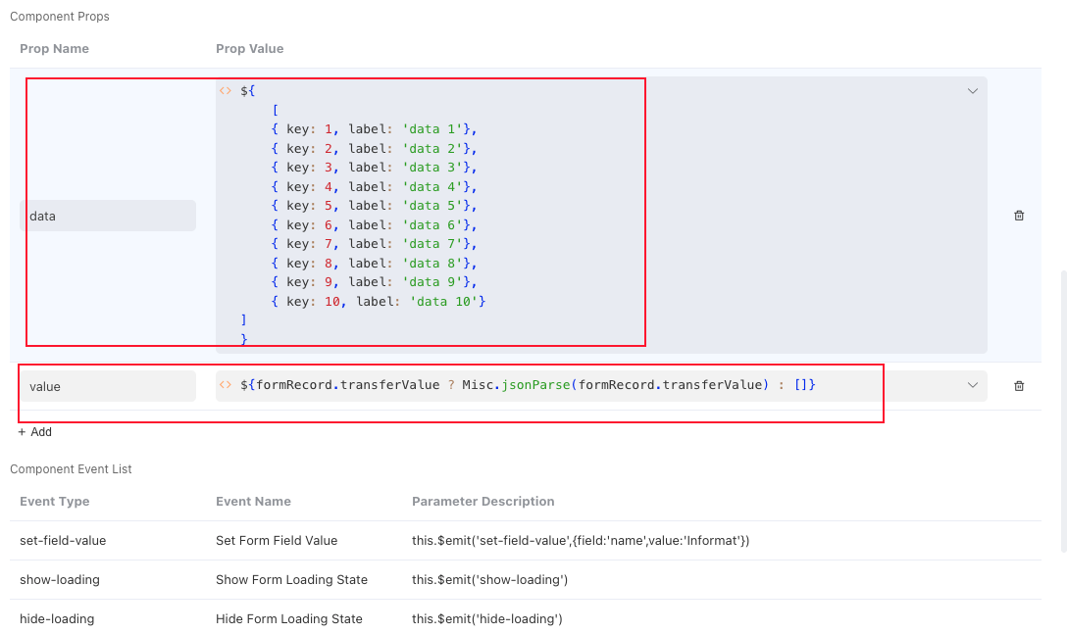Select the show-loading event row
This screenshot has height=634, width=1067.
(294, 579)
